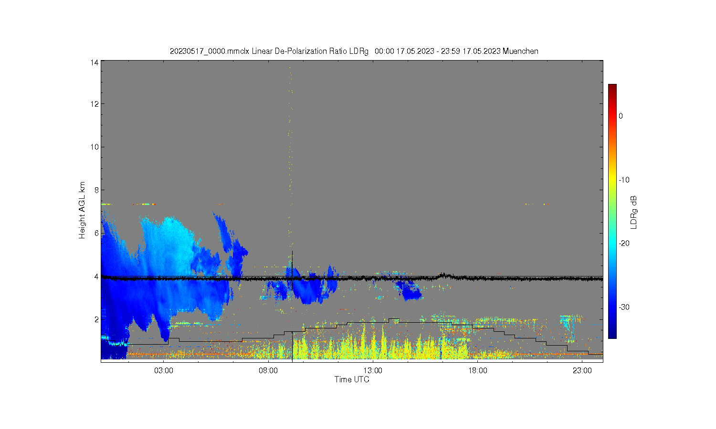716x429 pixels.
Task: Click the 10 km height tick label
Action: click(x=95, y=147)
